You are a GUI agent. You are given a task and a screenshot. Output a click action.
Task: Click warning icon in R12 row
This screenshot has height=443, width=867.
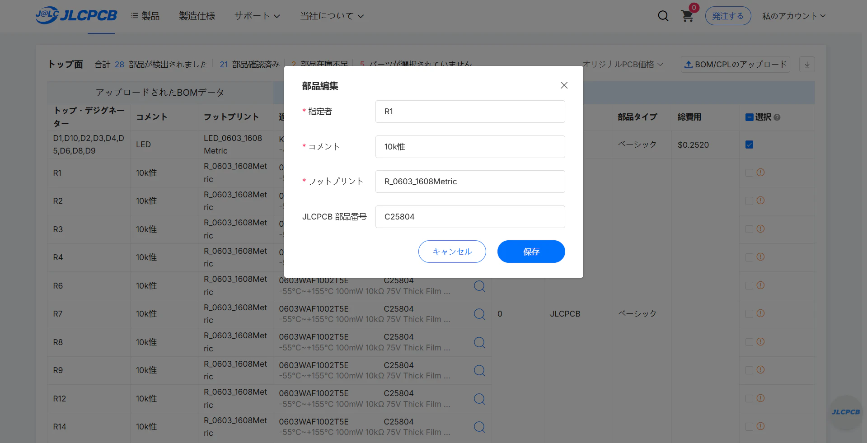pos(760,398)
